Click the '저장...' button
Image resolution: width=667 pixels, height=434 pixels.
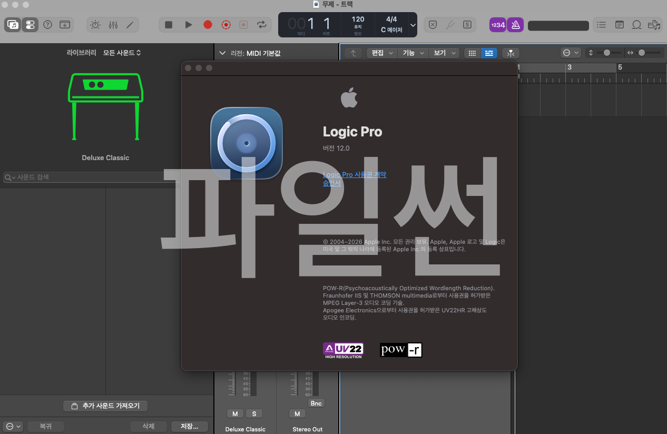pyautogui.click(x=190, y=427)
